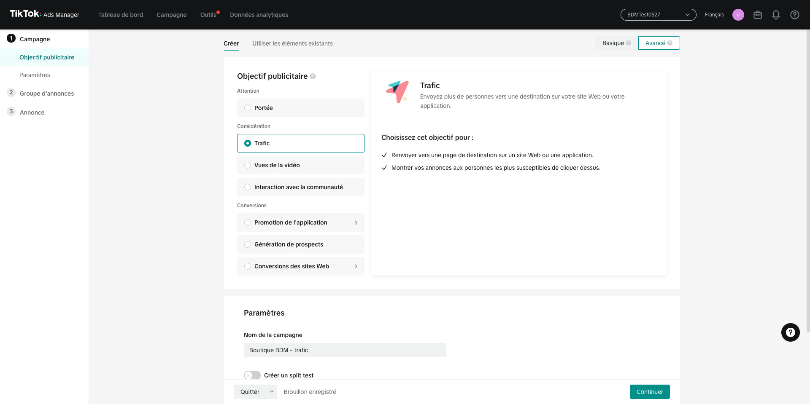Go to the TikTok Ads Manager logo
Screen dimensions: 810x404
coord(44,14)
